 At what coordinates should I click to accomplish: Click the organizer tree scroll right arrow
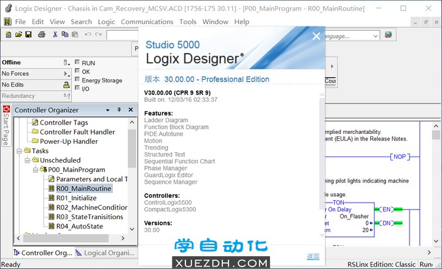[123, 238]
